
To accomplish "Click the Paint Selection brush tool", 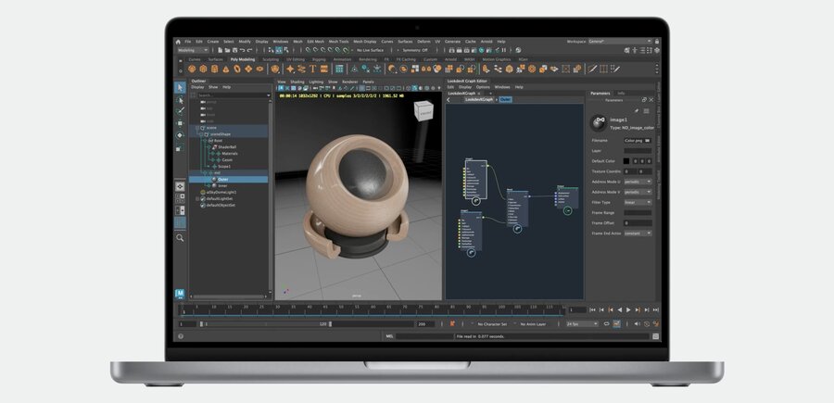I will click(x=180, y=111).
